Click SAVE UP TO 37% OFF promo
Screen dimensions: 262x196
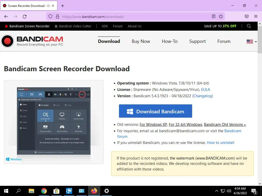(x=220, y=26)
